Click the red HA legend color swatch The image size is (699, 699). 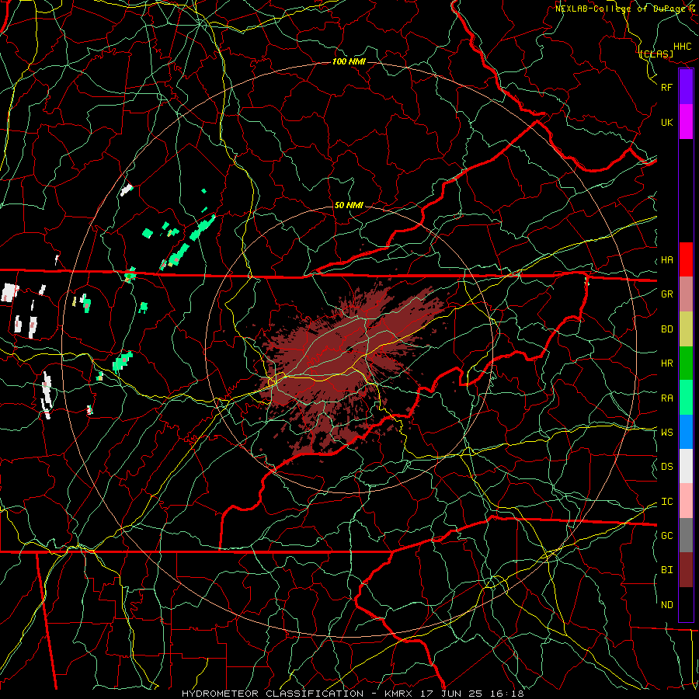coord(686,259)
